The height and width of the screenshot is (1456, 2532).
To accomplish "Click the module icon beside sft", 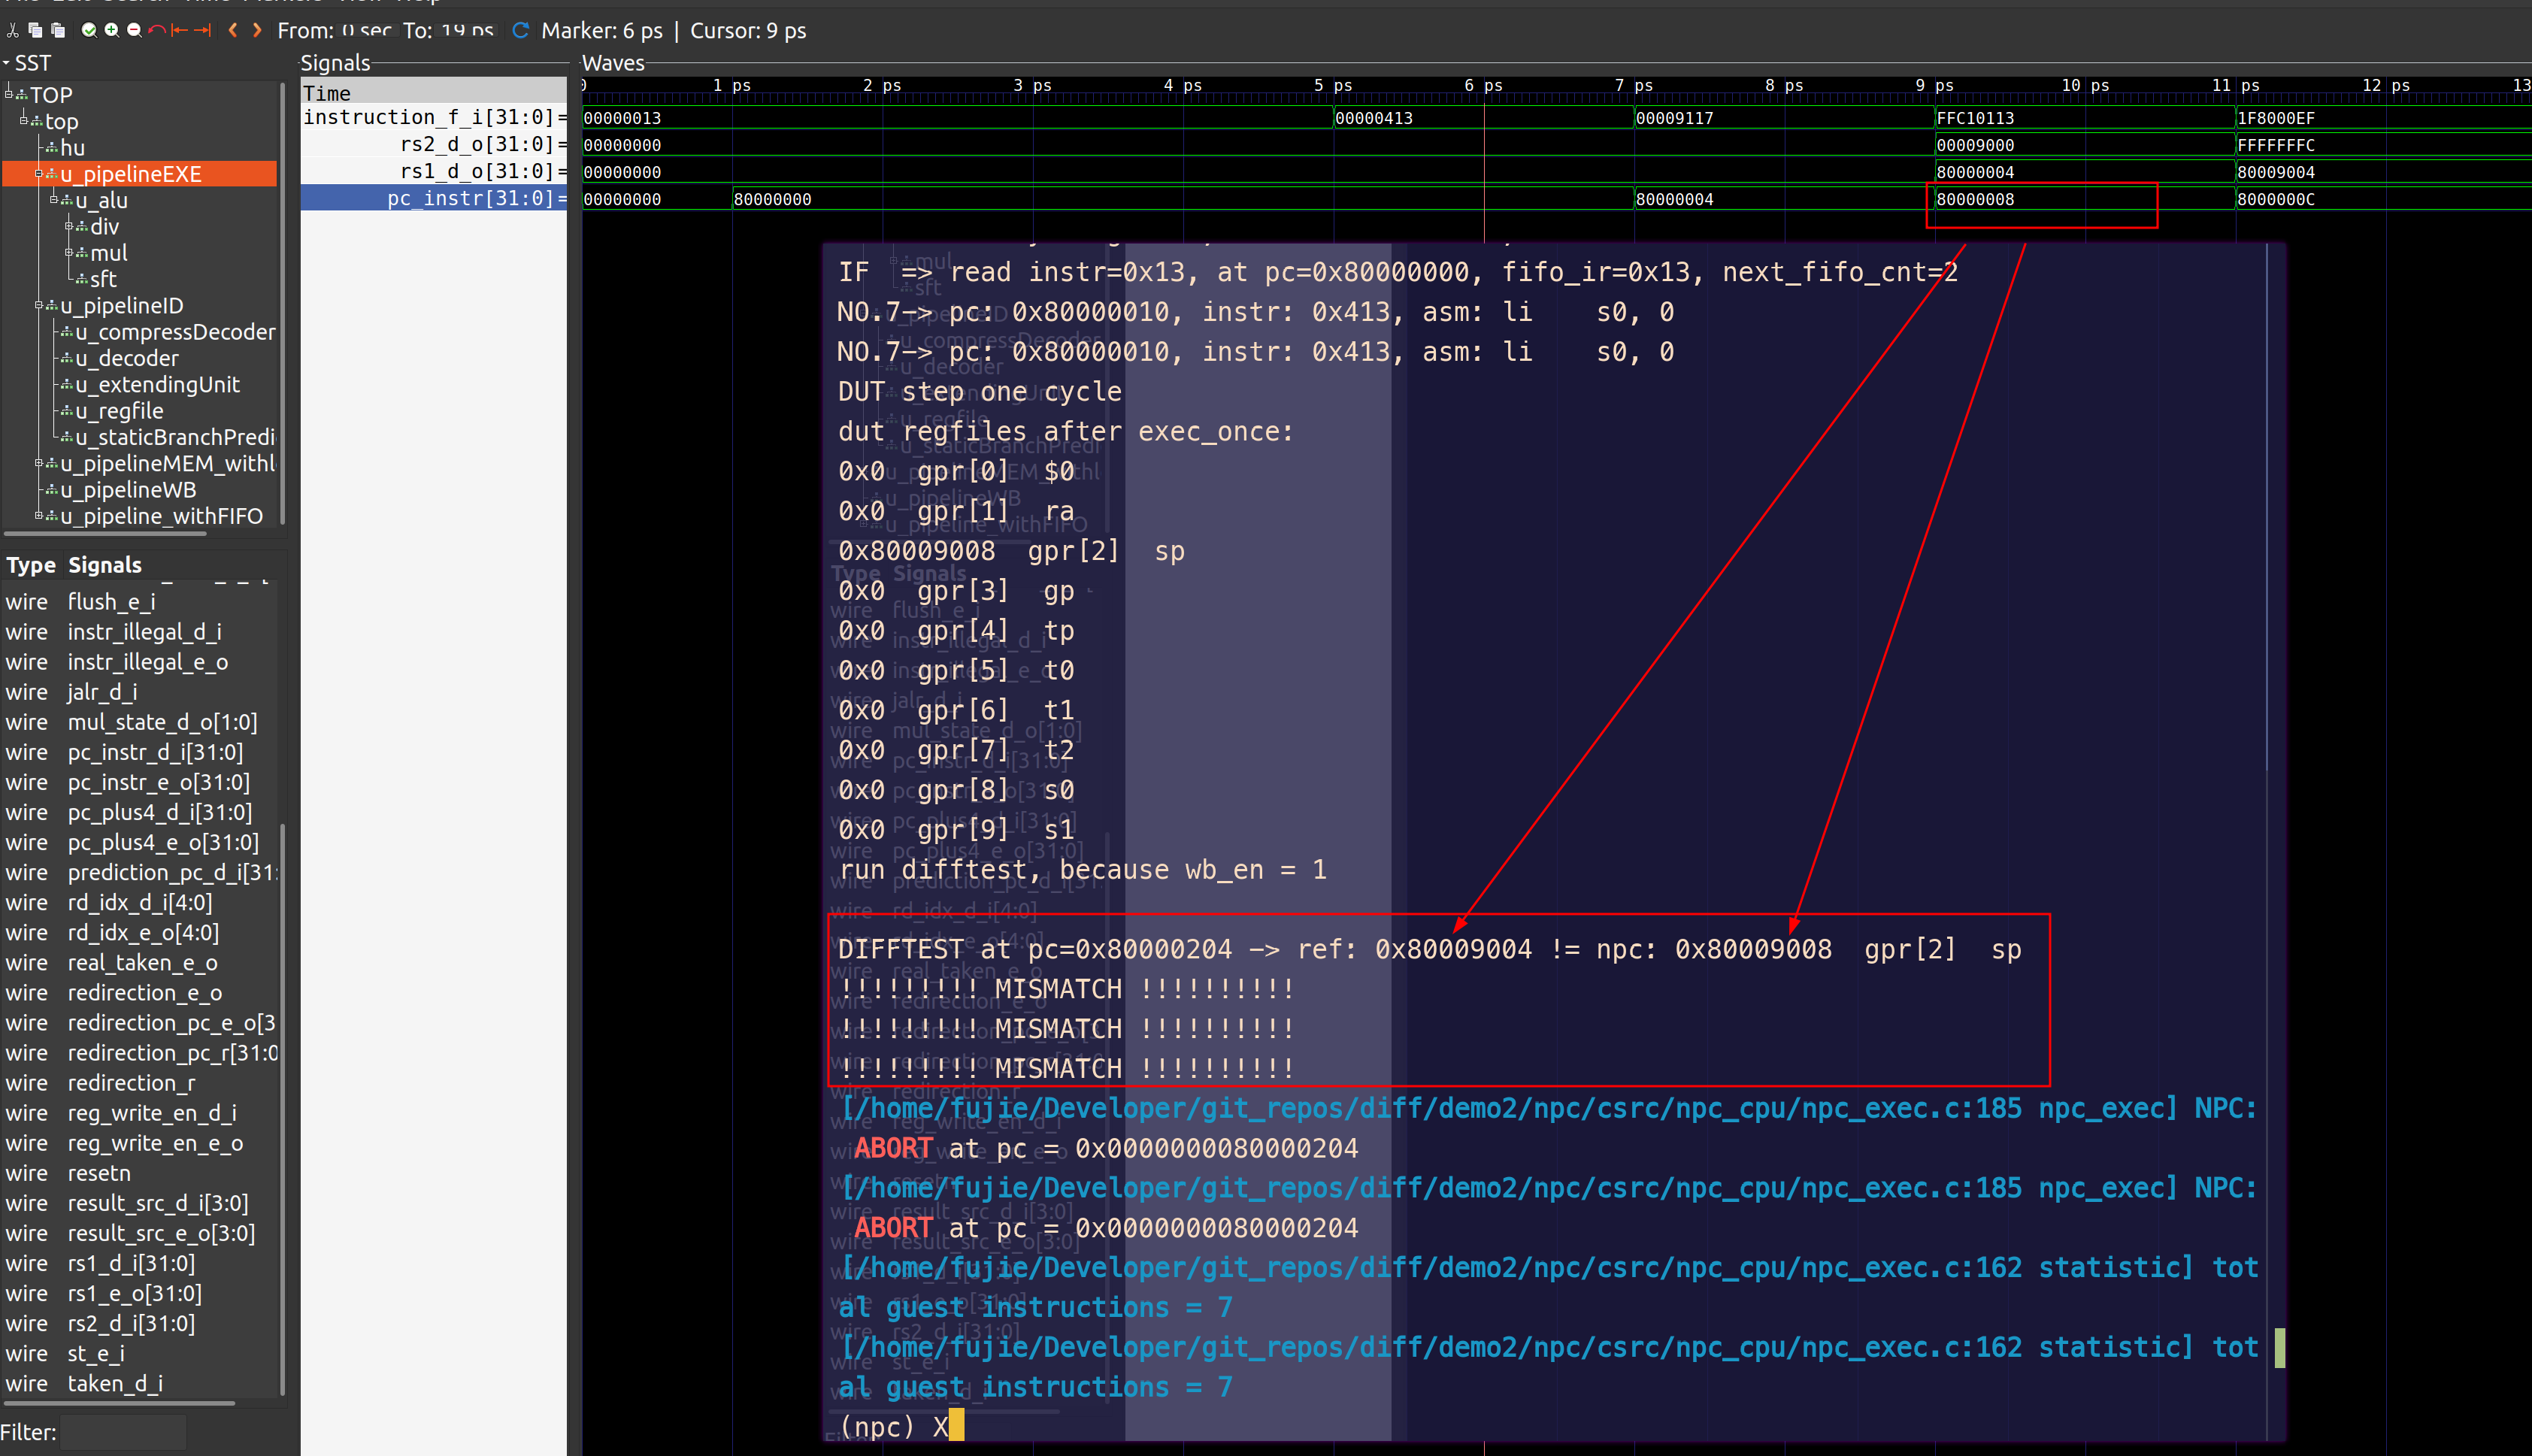I will (x=82, y=280).
